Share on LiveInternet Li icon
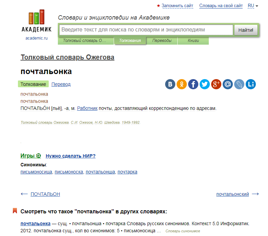 (250, 84)
